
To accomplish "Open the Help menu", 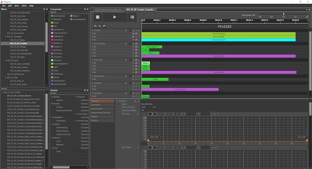I will [32, 6].
